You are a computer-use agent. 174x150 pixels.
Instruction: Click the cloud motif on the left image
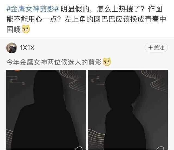[17, 81]
